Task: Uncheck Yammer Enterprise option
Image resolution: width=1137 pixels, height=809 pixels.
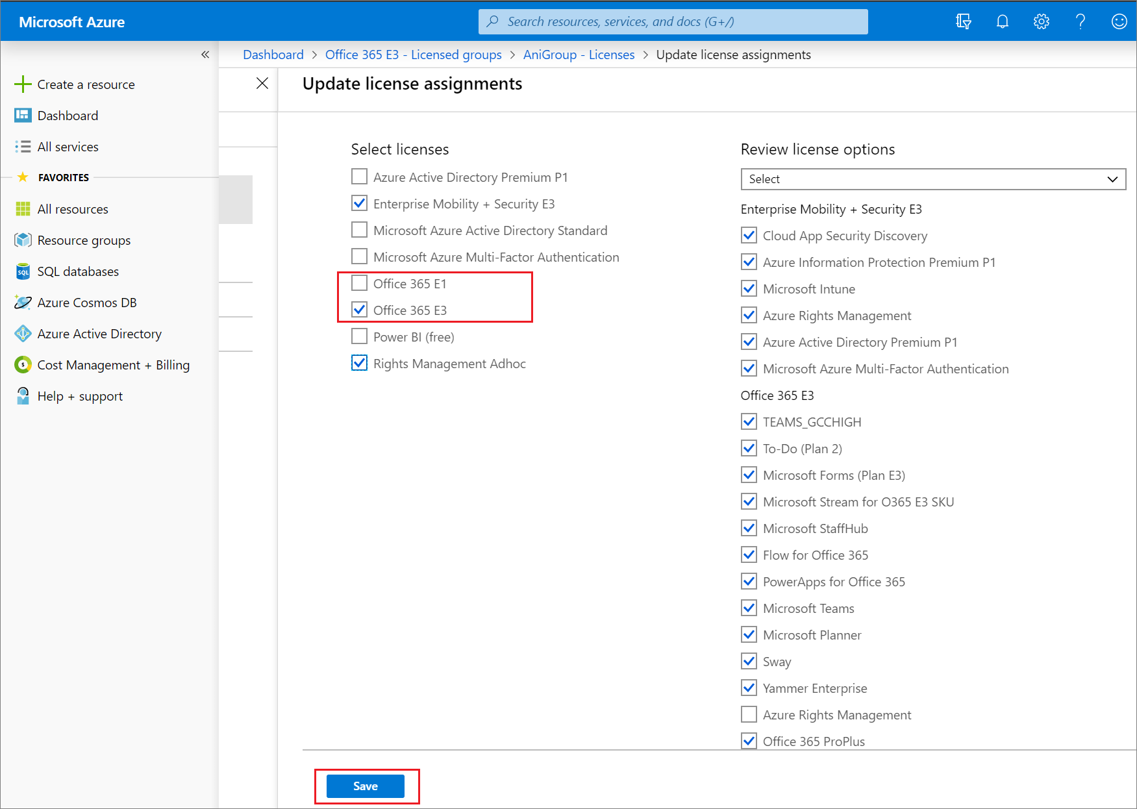Action: [x=749, y=688]
